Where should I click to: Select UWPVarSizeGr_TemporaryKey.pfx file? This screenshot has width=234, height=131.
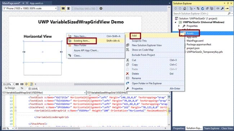(x=204, y=52)
